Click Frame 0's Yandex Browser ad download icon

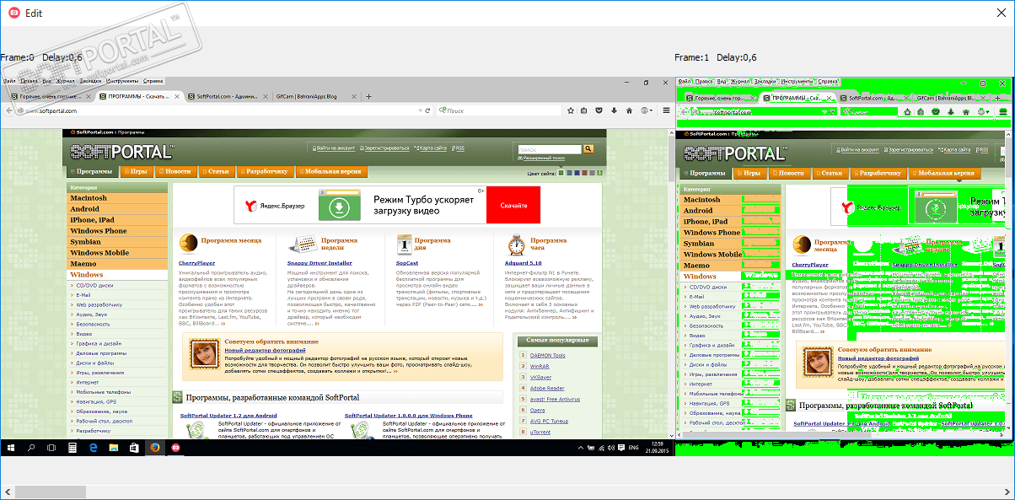click(338, 206)
